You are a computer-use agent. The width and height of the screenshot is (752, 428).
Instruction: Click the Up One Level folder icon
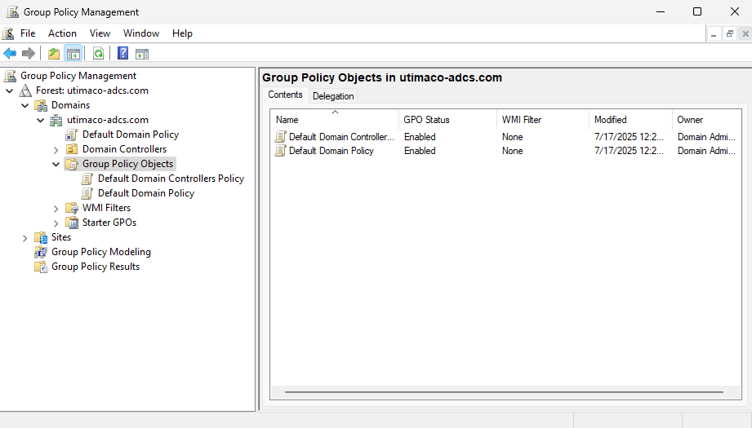tap(54, 54)
